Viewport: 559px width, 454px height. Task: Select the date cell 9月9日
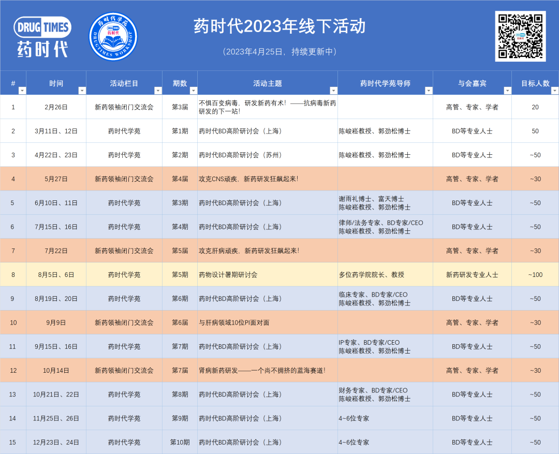coord(56,323)
